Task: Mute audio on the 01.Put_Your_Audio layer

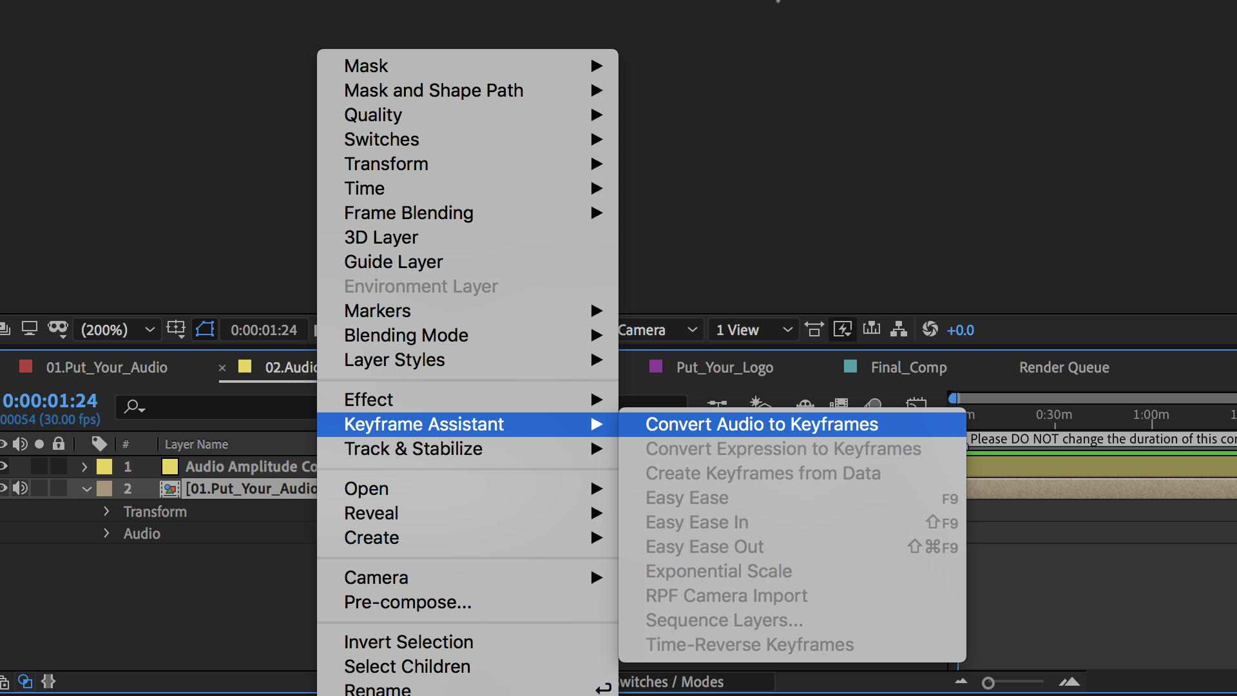Action: click(20, 488)
